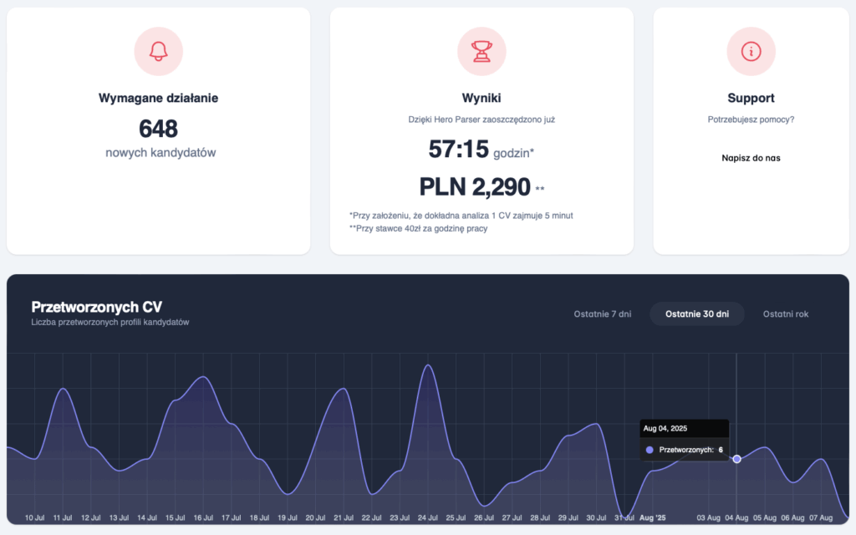Viewport: 856px width, 535px height.
Task: Click the Wymagane działanie heading
Action: click(x=158, y=98)
